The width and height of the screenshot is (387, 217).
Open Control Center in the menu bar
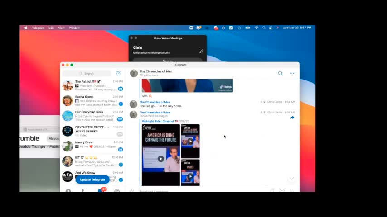271,28
